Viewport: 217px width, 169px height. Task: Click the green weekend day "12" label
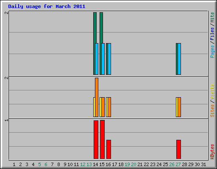tap(83, 164)
